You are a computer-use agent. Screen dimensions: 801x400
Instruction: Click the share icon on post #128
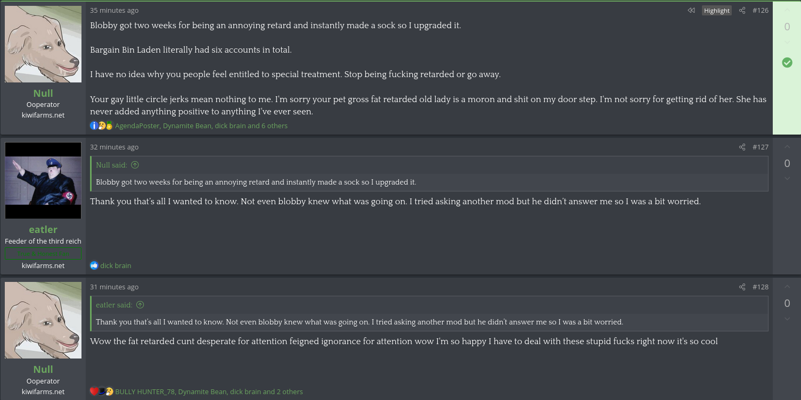(x=742, y=287)
